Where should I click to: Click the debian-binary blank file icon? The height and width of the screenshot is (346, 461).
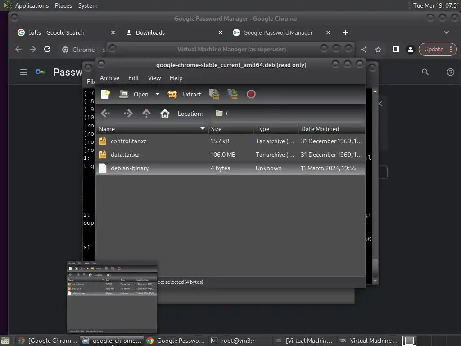coord(103,168)
